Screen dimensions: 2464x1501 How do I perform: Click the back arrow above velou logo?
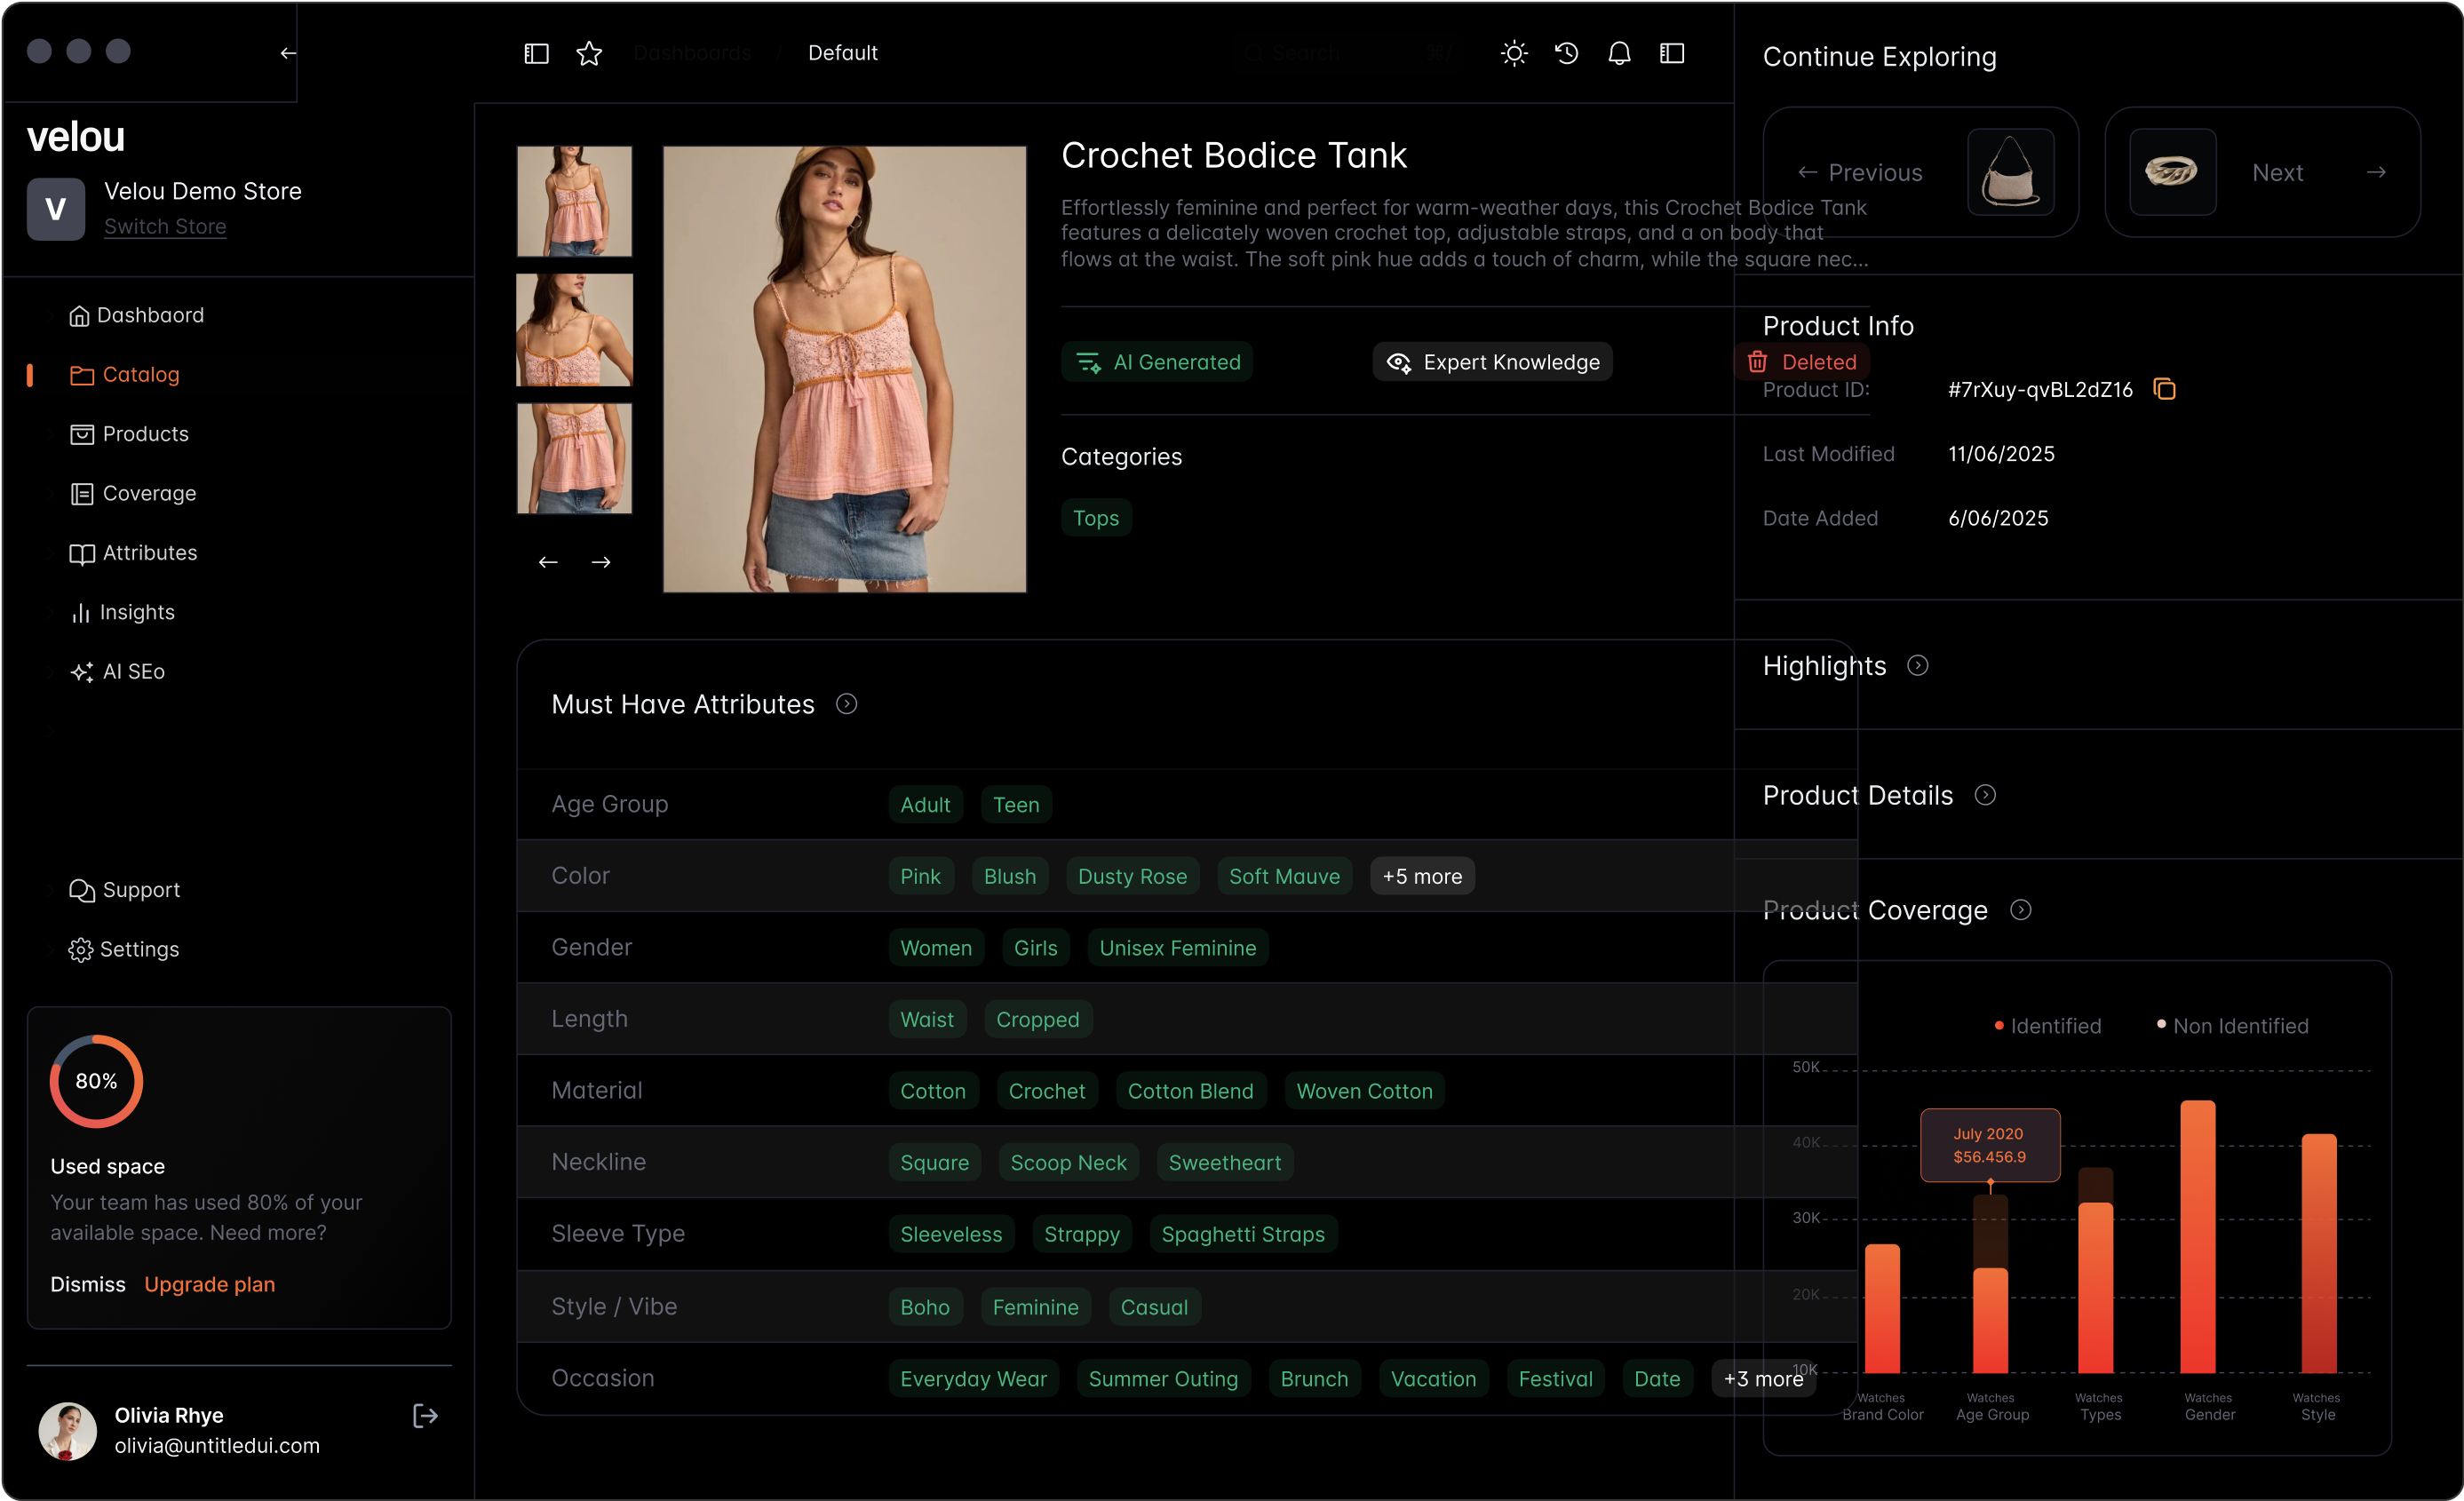(288, 53)
